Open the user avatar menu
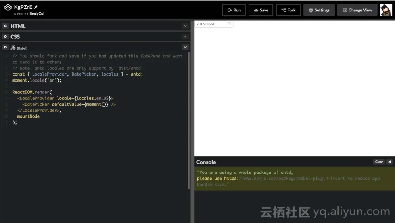 (386, 10)
